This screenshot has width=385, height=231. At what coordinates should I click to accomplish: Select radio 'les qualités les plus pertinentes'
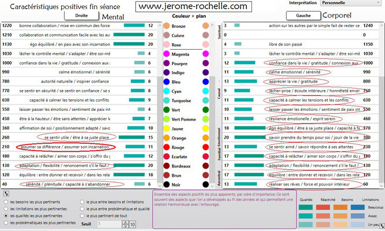(x=6, y=216)
